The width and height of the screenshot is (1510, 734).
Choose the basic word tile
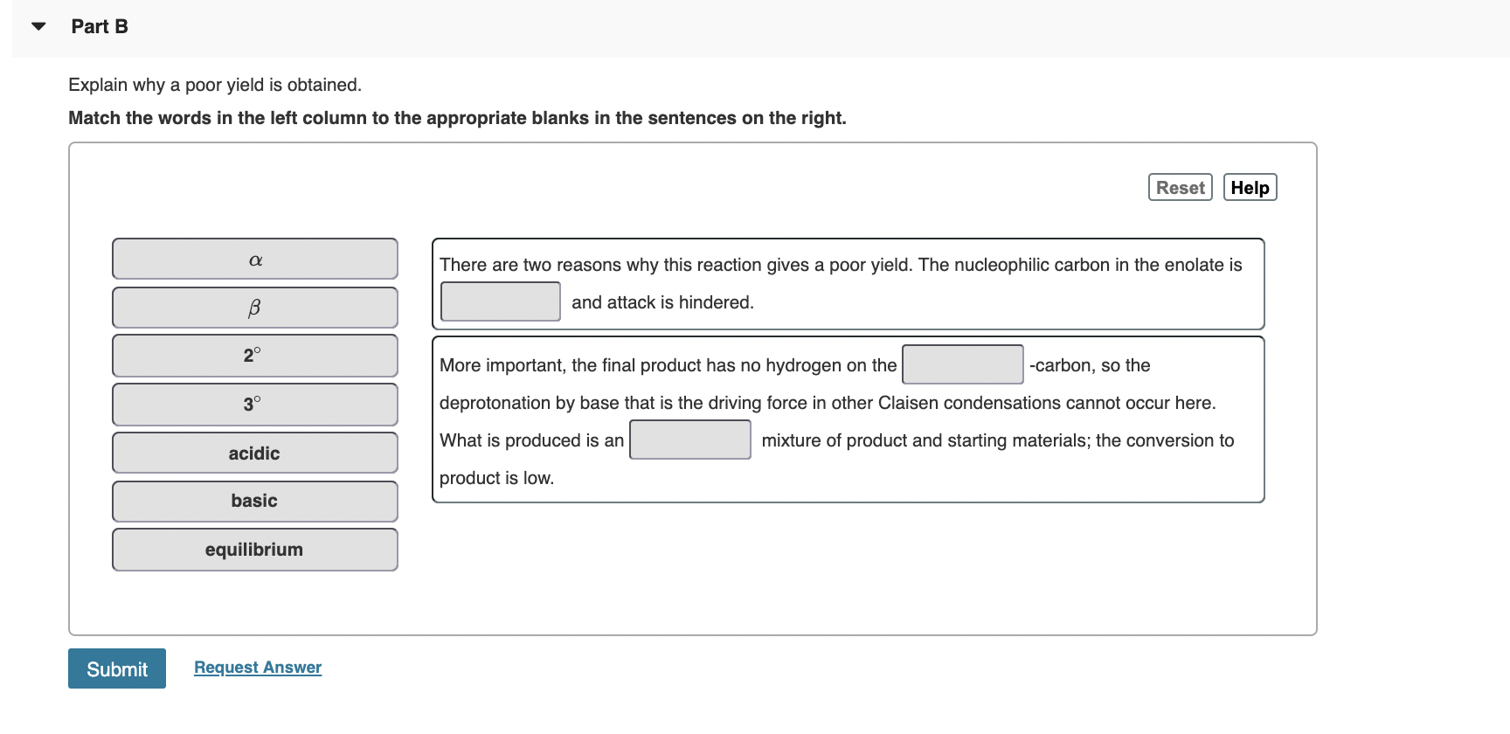(x=255, y=502)
